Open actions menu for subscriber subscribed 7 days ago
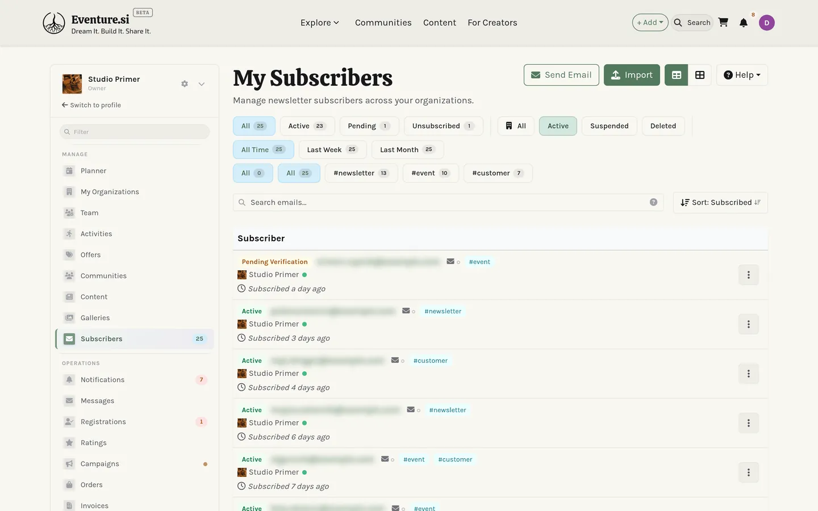This screenshot has height=511, width=818. pos(749,472)
